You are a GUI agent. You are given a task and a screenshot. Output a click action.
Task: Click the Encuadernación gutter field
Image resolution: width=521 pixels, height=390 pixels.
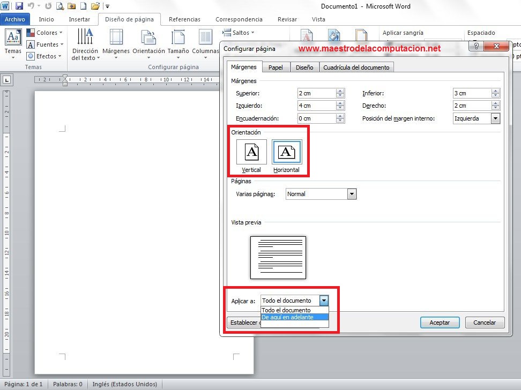317,118
